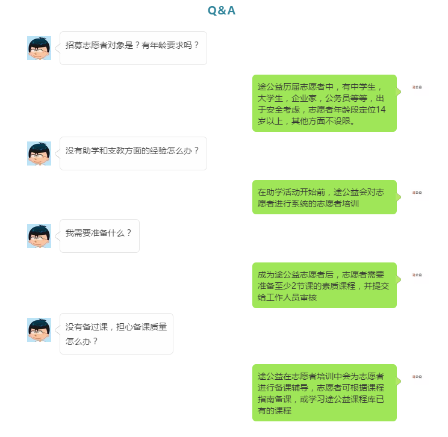Click the pointer tail of the first green bubble
This screenshot has width=448, height=437.
coord(399,91)
